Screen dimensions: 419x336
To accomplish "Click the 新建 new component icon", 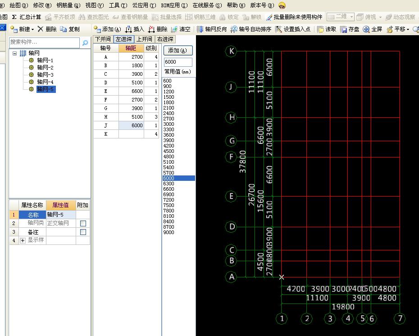I will pos(14,29).
